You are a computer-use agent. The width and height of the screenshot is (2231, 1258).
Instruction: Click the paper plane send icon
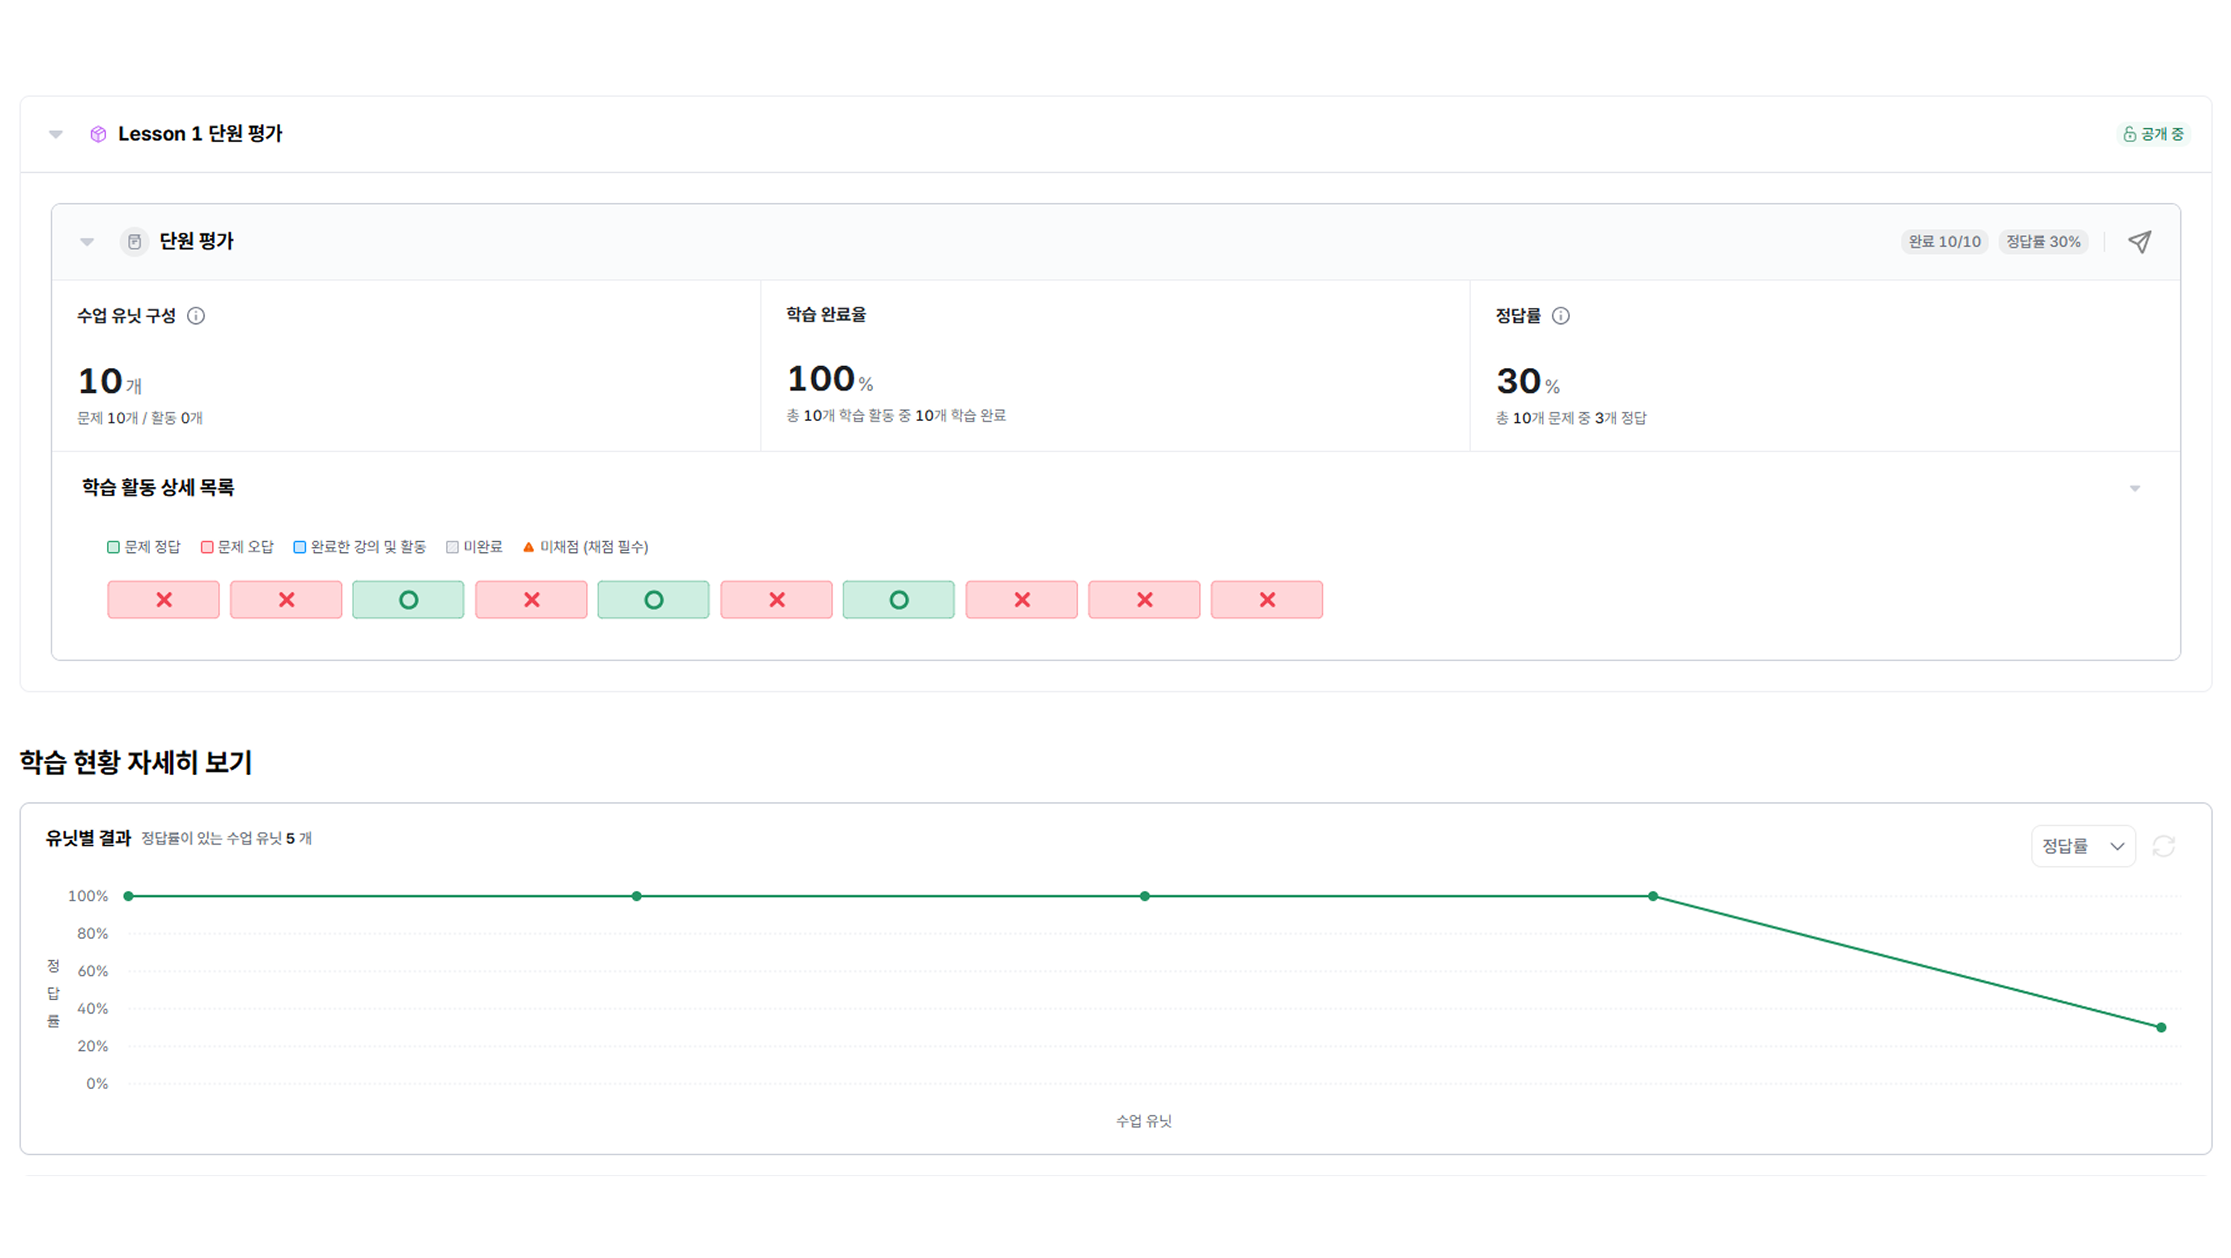(x=2139, y=242)
